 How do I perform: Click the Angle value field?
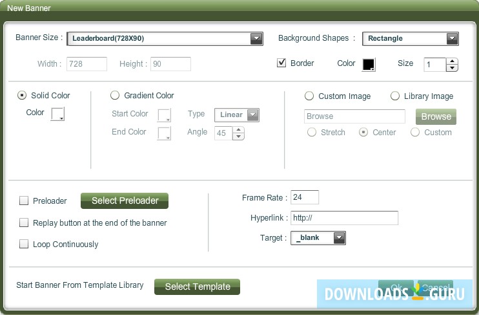(x=223, y=133)
